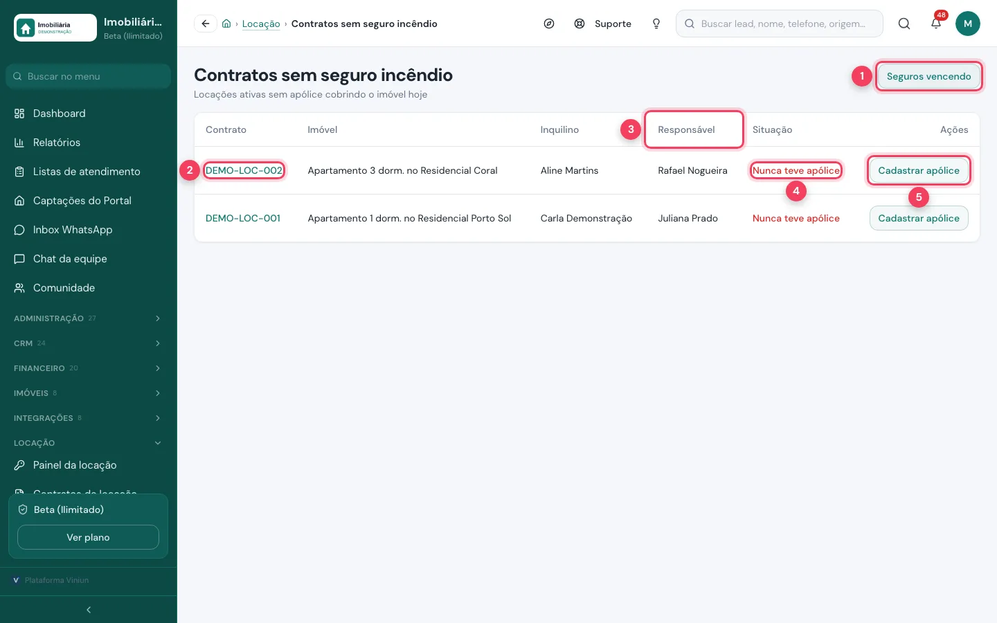Open contract link DEMO-LOC-001

pos(243,218)
